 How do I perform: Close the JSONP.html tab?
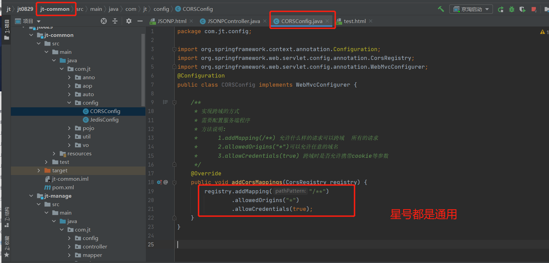pos(192,21)
